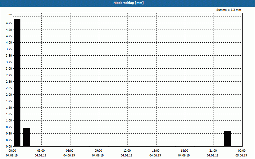Screen dimensions: 255x159
Task: Click the 0,00 y-axis value
Action: pos(9,147)
